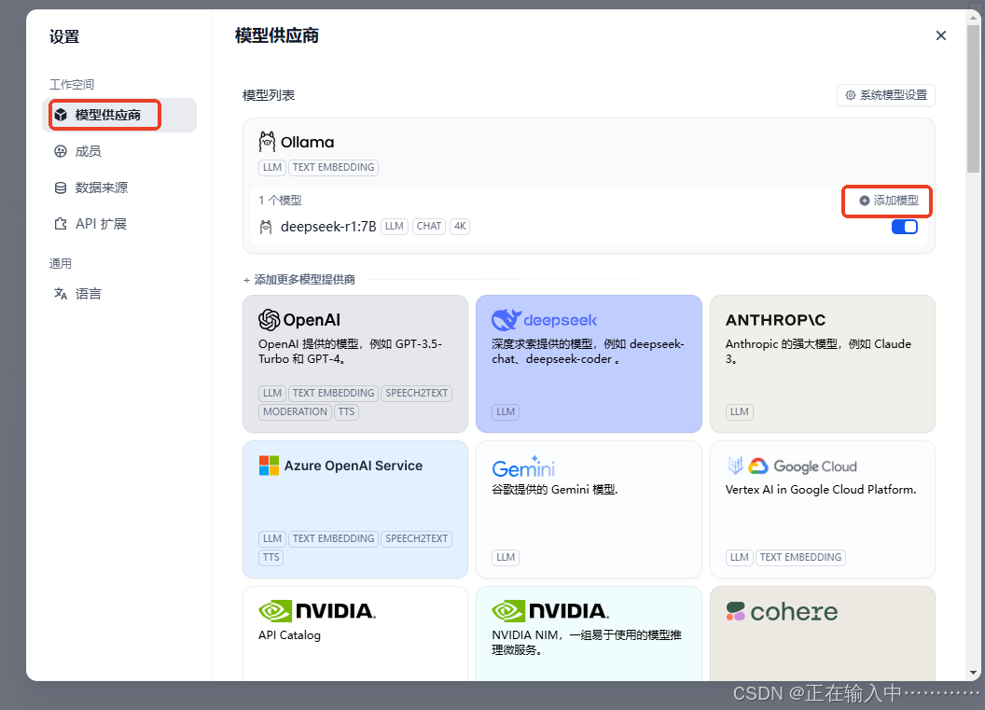Click the NVIDIA logo on the NIM card
985x710 pixels.
pyautogui.click(x=550, y=611)
